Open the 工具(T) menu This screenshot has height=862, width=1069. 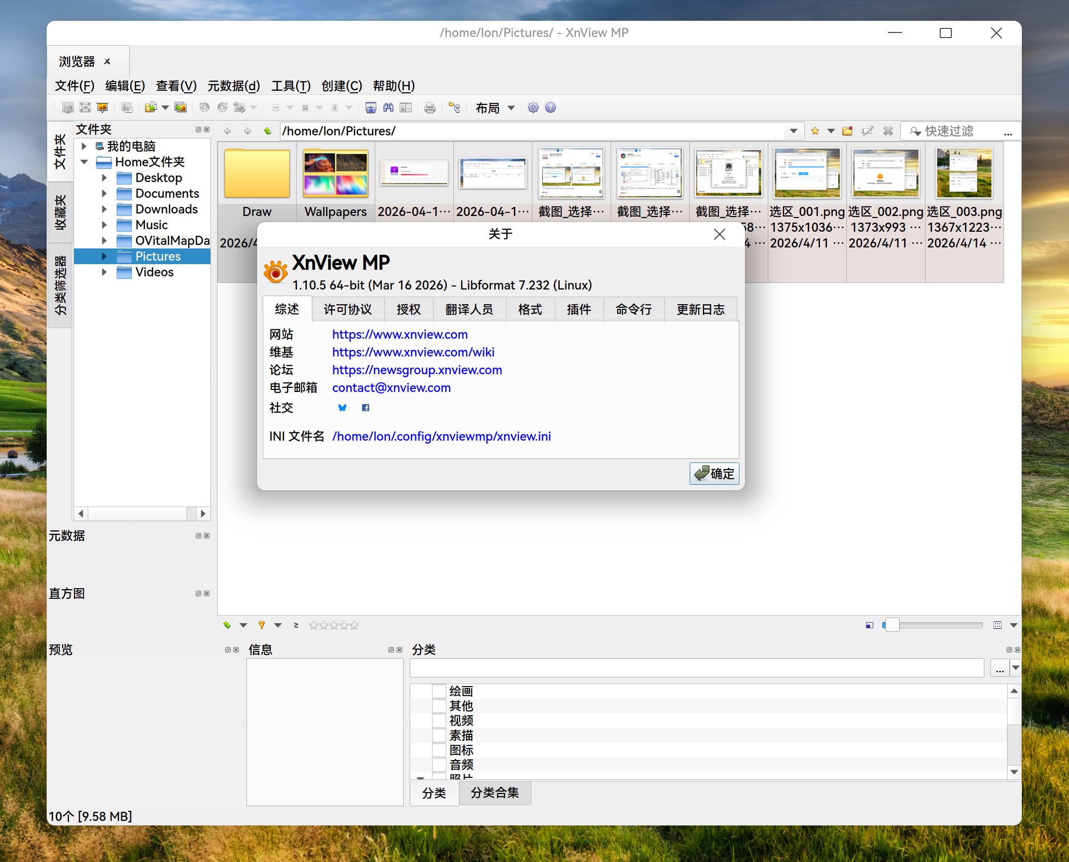coord(291,86)
